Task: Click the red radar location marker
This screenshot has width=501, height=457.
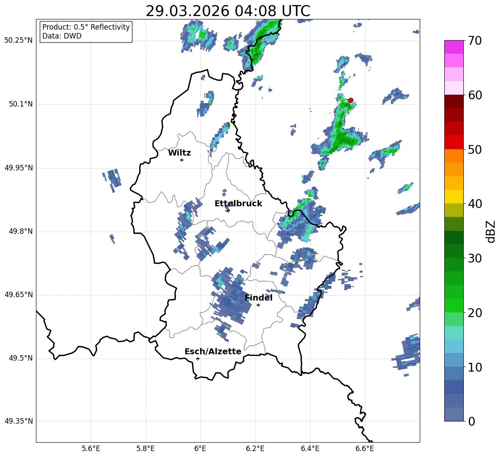Action: pos(350,100)
